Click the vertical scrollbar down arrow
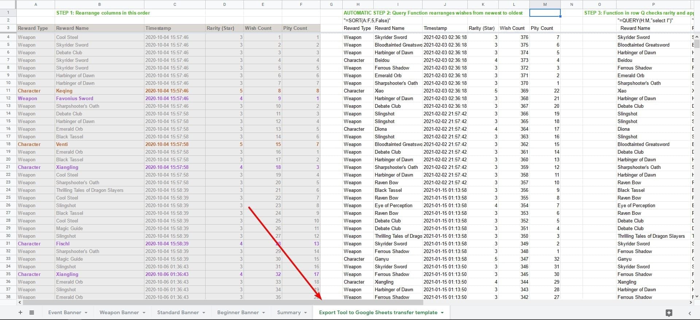The image size is (700, 320). (697, 297)
